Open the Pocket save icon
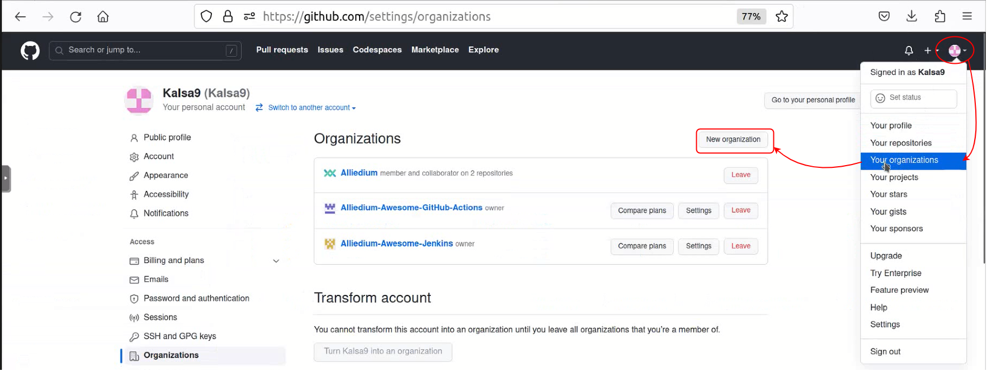The image size is (987, 371). pos(884,16)
